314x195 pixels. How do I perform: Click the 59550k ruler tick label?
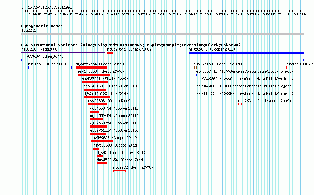pyautogui.click(x=206, y=14)
